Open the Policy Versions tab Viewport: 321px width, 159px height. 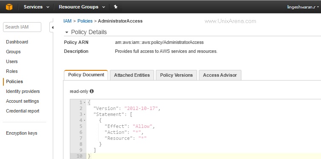pos(176,75)
